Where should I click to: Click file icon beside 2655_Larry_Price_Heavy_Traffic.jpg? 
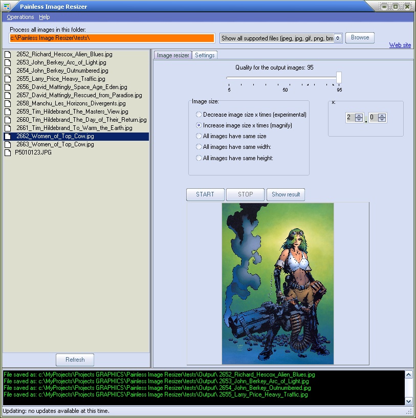click(x=8, y=79)
